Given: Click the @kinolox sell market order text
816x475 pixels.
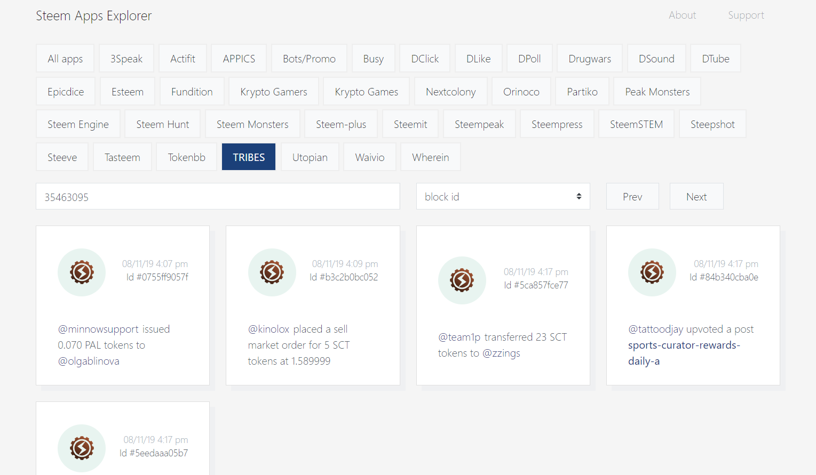Looking at the screenshot, I should tap(299, 345).
